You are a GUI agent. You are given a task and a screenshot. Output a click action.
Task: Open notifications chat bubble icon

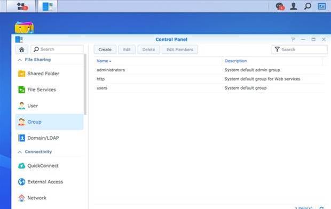point(280,6)
